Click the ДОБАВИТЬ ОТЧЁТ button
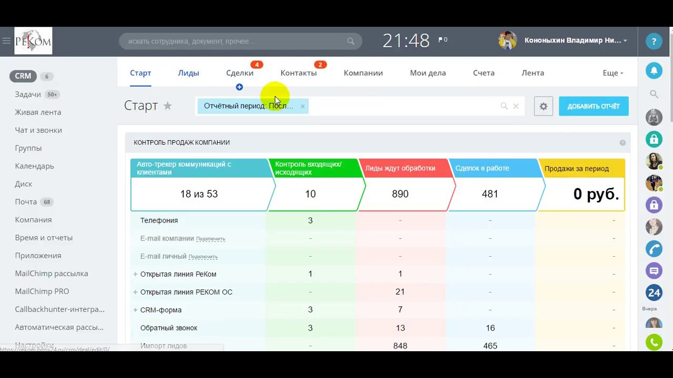This screenshot has width=673, height=378. point(594,106)
